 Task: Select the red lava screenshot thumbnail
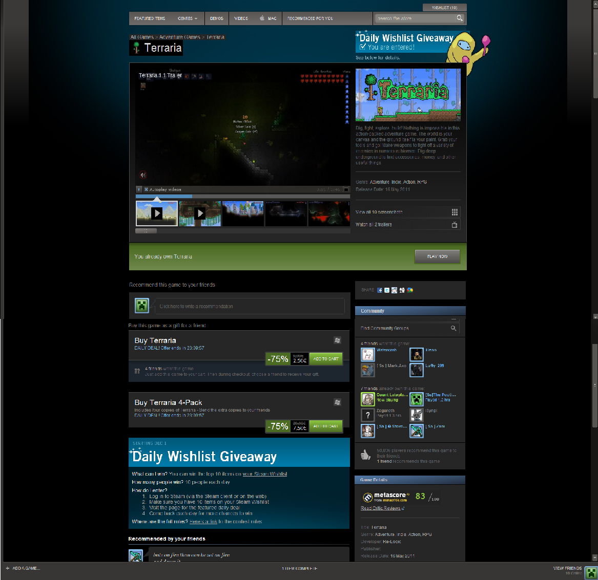(x=329, y=213)
